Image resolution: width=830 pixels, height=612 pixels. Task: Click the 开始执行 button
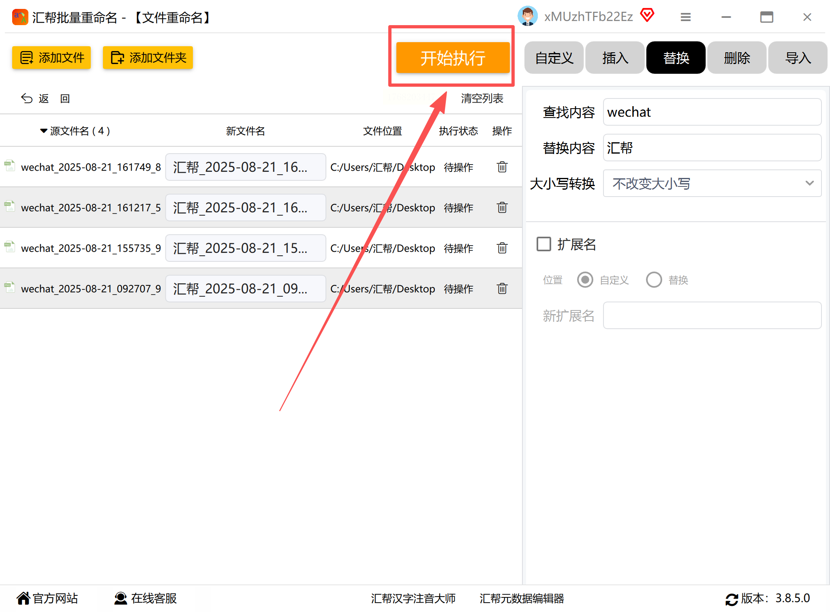point(453,58)
